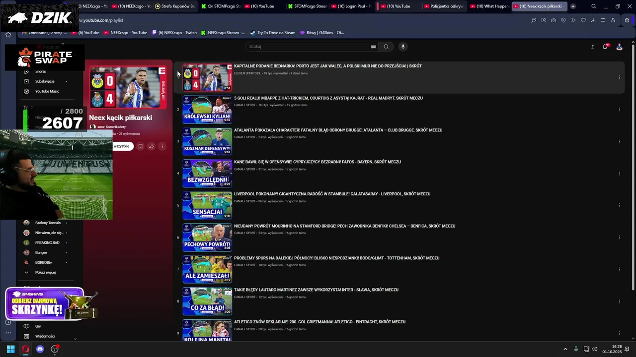Switch to the muted STOMPcsgo Stream tab
The height and width of the screenshot is (357, 636).
click(x=221, y=6)
